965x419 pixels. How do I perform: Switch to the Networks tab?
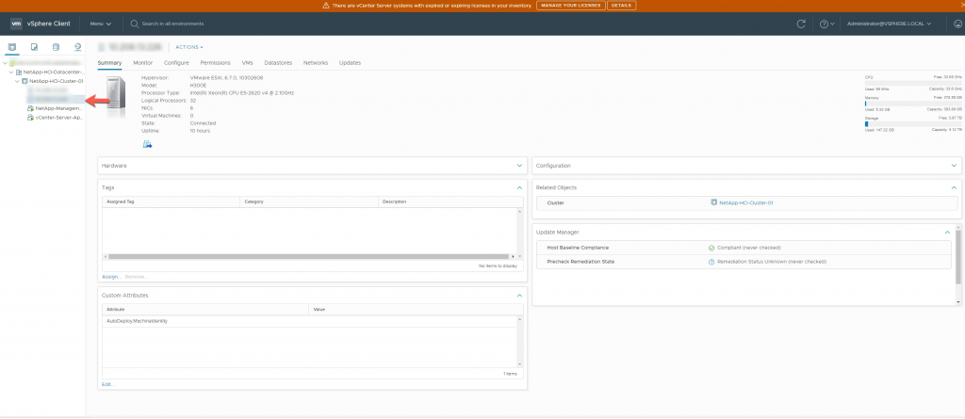tap(316, 63)
